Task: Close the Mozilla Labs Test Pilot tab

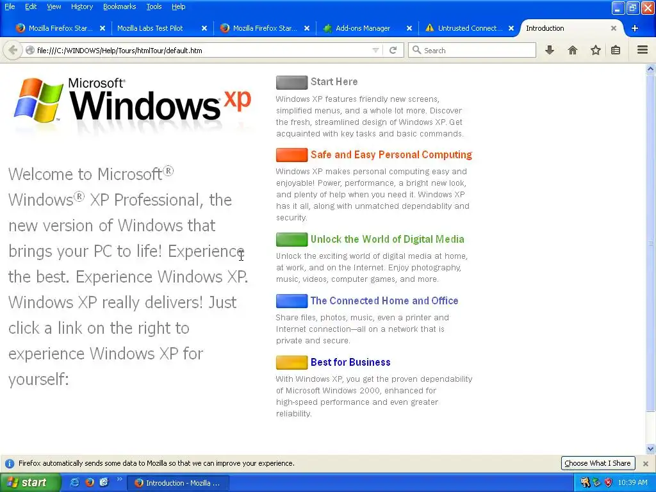Action: (x=204, y=28)
